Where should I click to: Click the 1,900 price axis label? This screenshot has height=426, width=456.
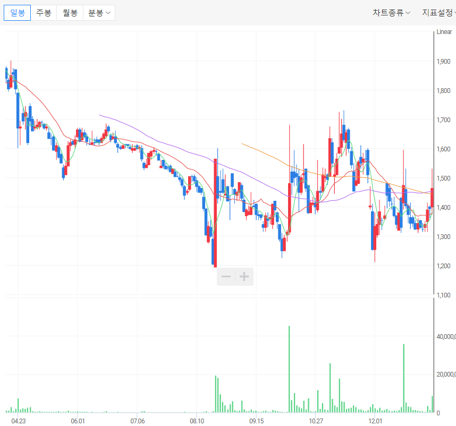click(x=443, y=61)
